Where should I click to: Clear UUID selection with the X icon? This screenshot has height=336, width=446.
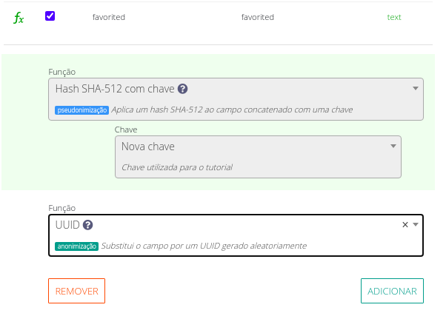405,225
